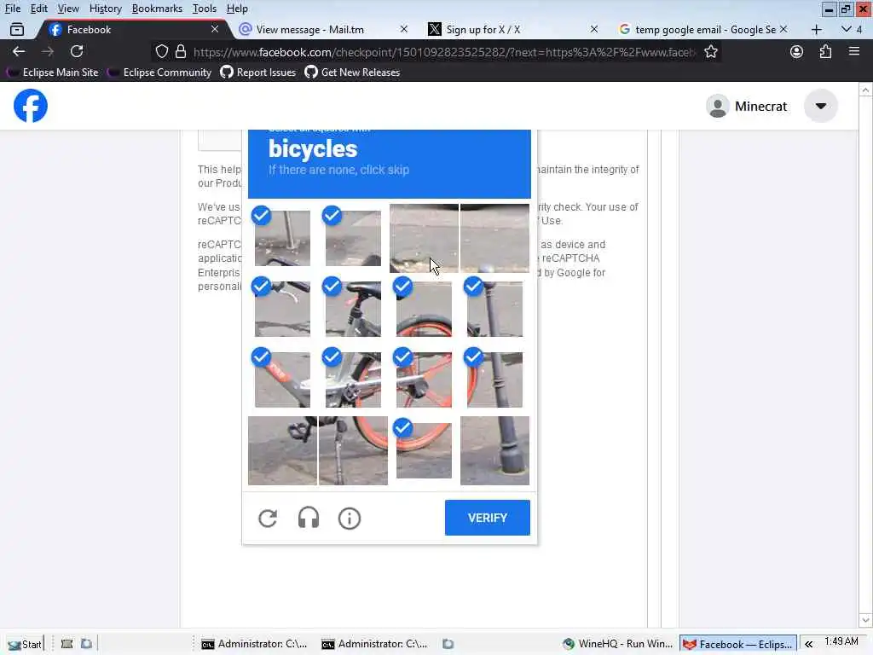Viewport: 873px width, 655px height.
Task: Click the browser back arrow
Action: click(19, 52)
